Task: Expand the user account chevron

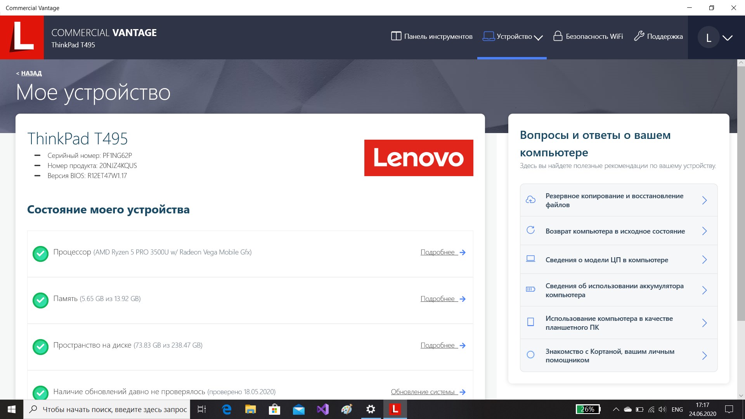Action: tap(728, 38)
